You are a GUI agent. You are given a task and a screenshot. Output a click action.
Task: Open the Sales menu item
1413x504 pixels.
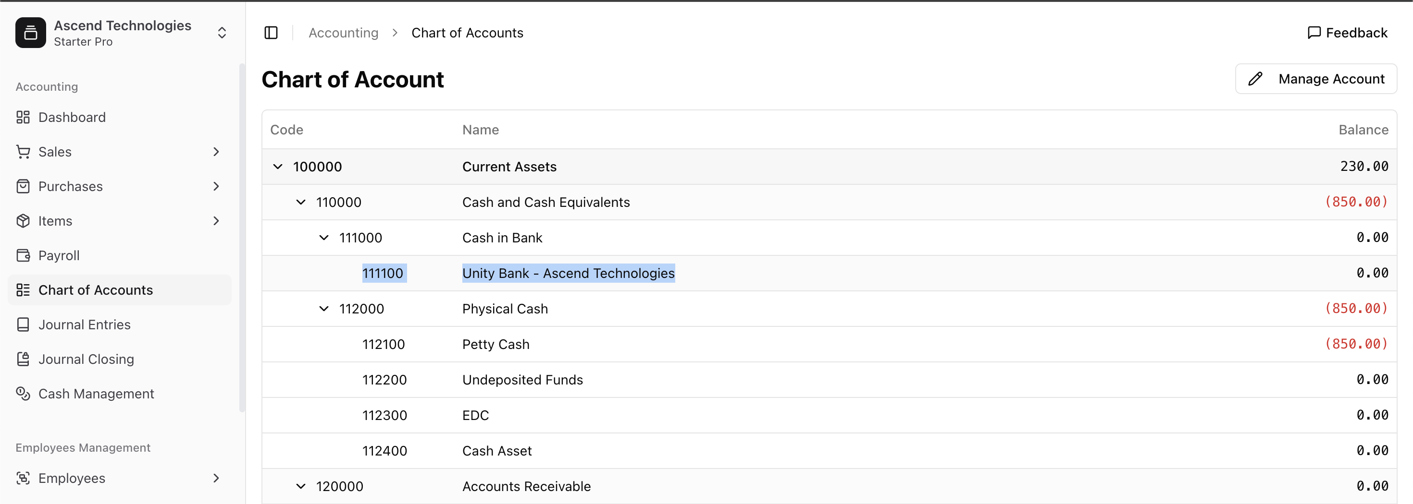coord(120,152)
